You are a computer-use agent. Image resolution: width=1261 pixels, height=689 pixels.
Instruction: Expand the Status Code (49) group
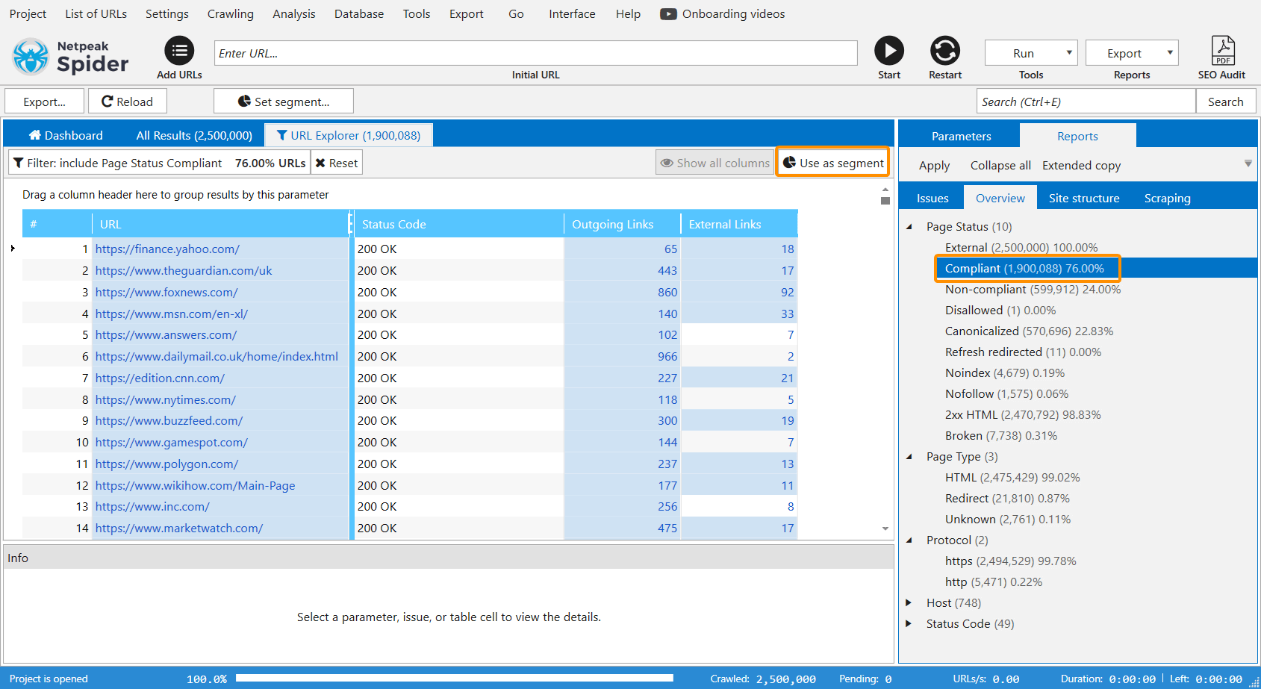click(x=909, y=624)
